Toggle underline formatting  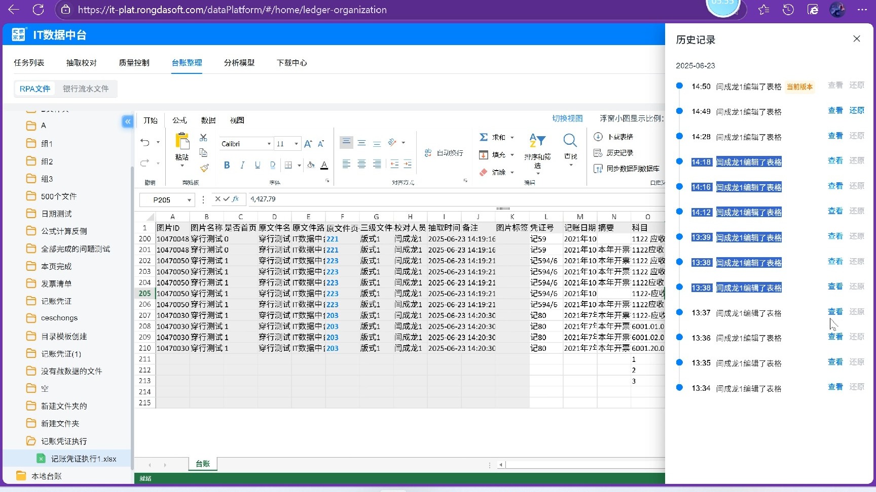258,165
